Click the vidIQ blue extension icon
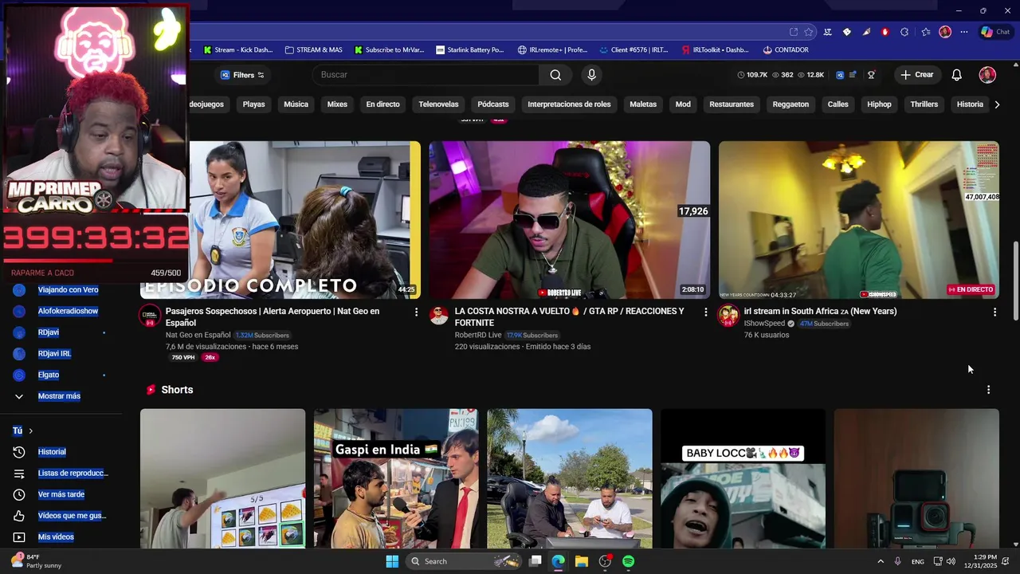This screenshot has height=574, width=1020. [x=840, y=75]
